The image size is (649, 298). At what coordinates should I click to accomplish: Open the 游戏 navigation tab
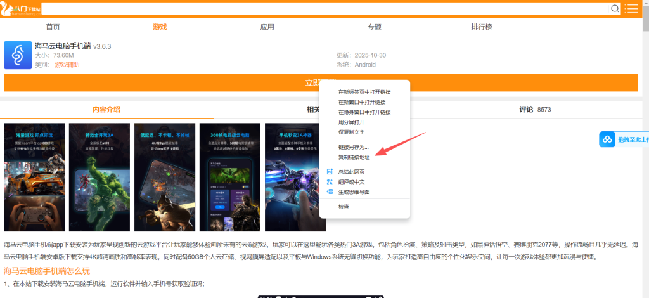[160, 27]
